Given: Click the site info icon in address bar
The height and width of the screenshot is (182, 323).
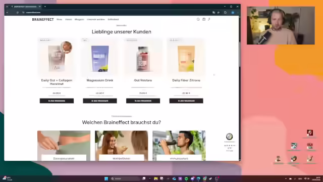Looking at the screenshot, I should (23, 13).
